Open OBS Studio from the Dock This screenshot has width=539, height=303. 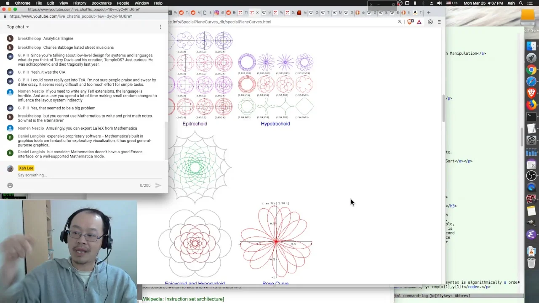(531, 175)
